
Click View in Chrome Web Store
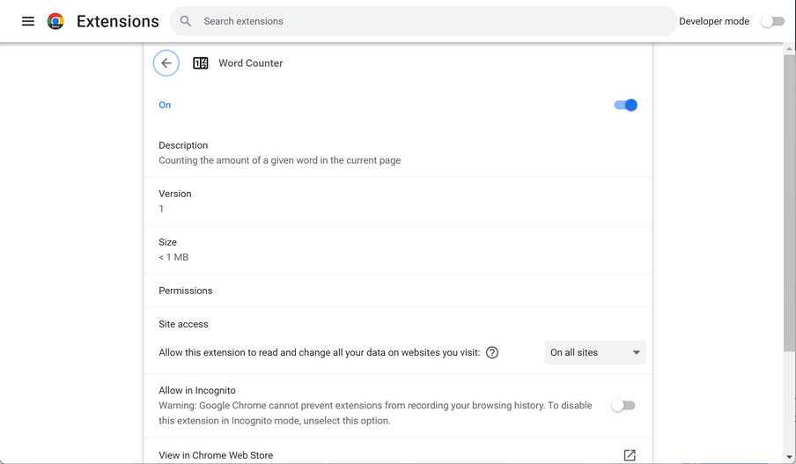click(216, 455)
